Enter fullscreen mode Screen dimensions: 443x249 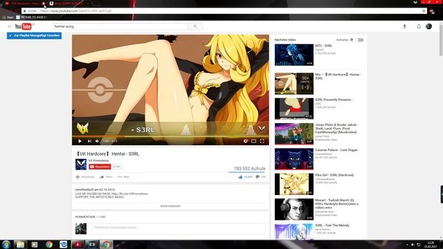point(262,141)
